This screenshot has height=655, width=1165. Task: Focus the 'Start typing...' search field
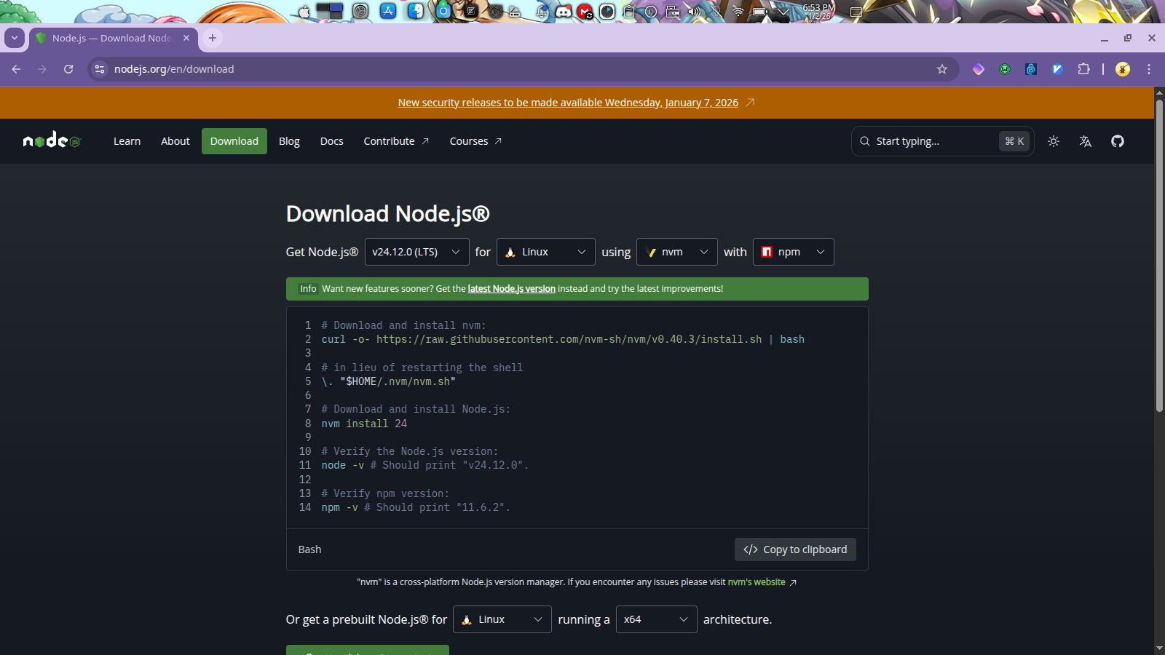pos(932,141)
